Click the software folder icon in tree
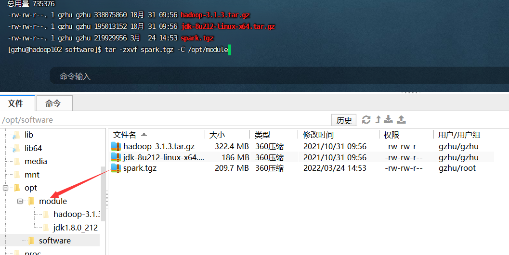The height and width of the screenshot is (255, 509). coord(31,241)
